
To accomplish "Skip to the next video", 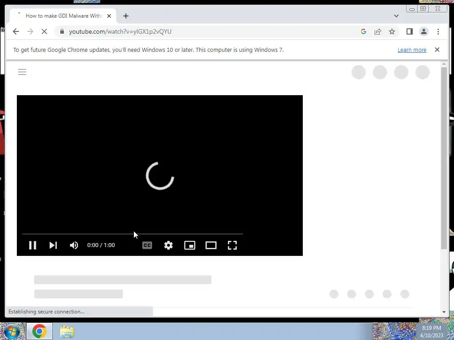I will coord(53,245).
